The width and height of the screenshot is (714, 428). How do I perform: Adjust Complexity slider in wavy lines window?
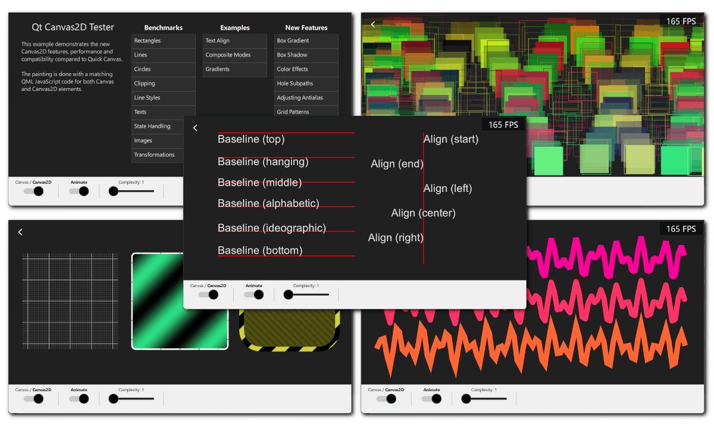484,398
